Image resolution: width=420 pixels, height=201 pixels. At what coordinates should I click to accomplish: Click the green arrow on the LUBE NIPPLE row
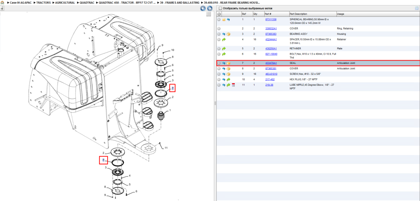point(228,85)
